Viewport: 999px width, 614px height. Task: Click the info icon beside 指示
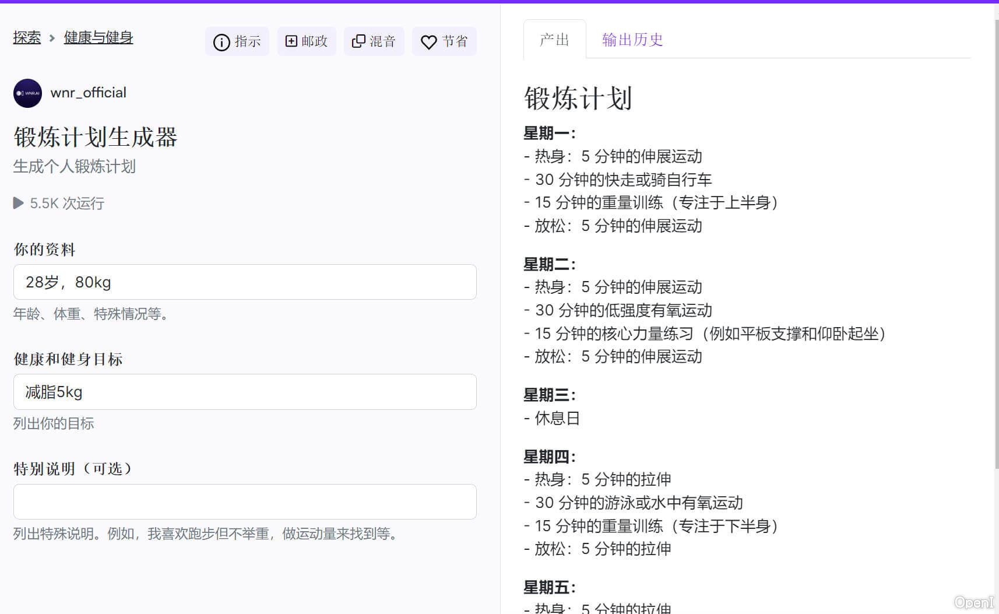tap(221, 42)
